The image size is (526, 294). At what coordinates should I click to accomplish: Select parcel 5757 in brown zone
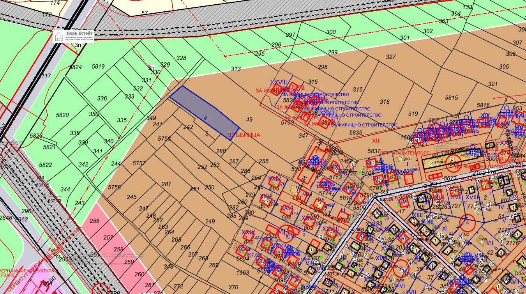pyautogui.click(x=139, y=163)
